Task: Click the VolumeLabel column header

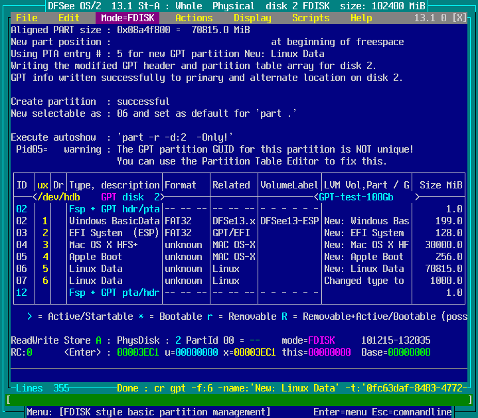Action: [289, 185]
